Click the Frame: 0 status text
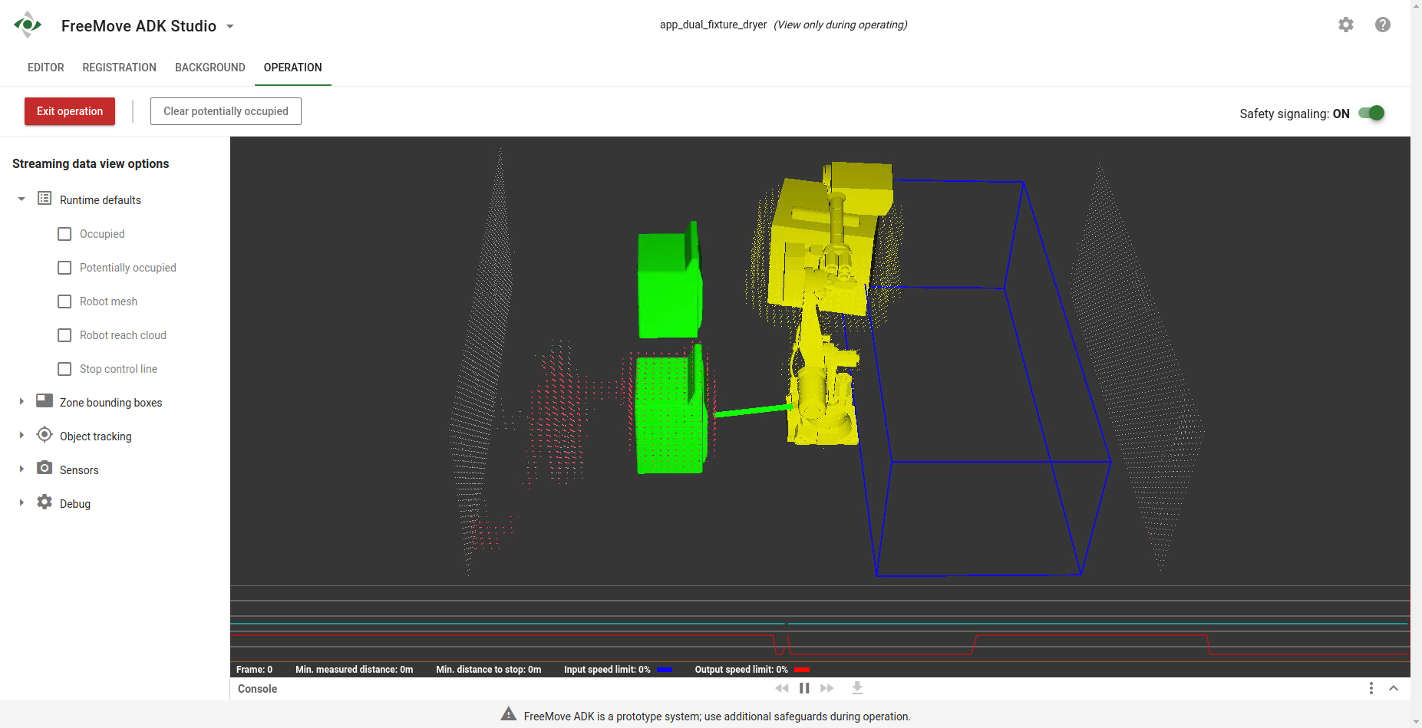This screenshot has height=728, width=1422. 254,670
